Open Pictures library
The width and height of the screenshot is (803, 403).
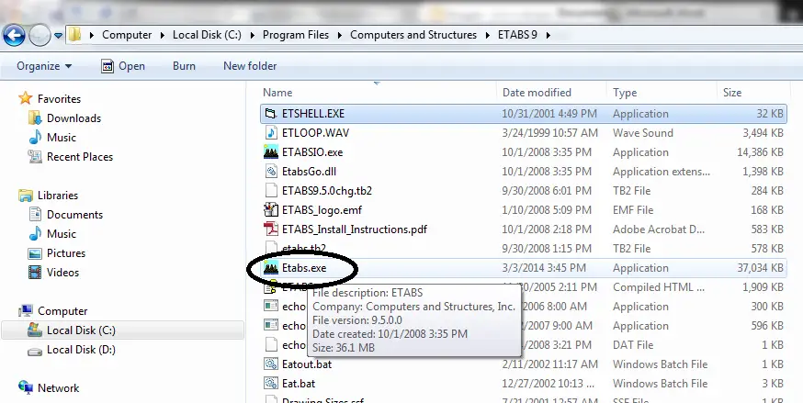click(66, 253)
